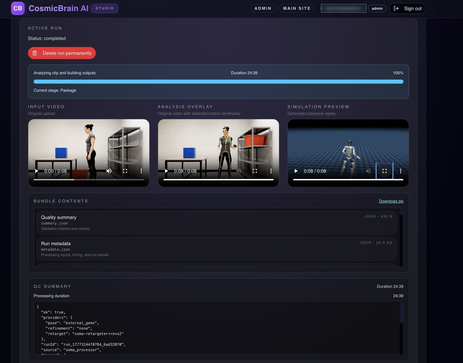Image resolution: width=463 pixels, height=363 pixels.
Task: Mute the input video audio
Action: (x=109, y=171)
